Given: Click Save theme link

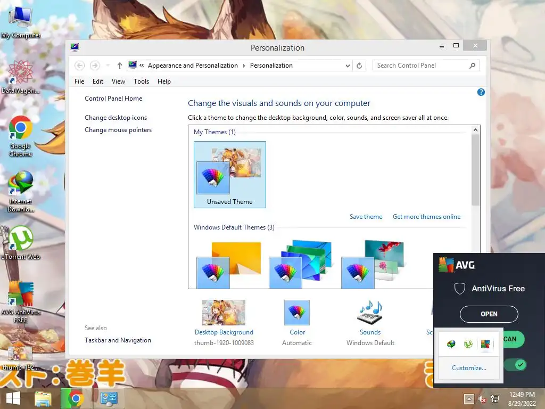Looking at the screenshot, I should pos(366,217).
